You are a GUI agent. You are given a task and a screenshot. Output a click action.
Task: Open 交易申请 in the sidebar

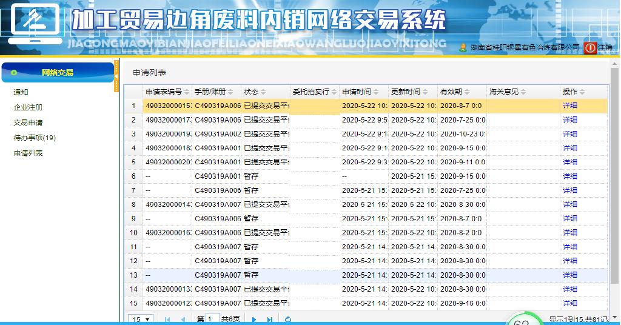(28, 122)
